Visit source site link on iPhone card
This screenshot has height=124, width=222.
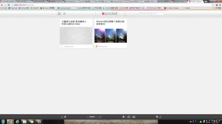coord(103,46)
